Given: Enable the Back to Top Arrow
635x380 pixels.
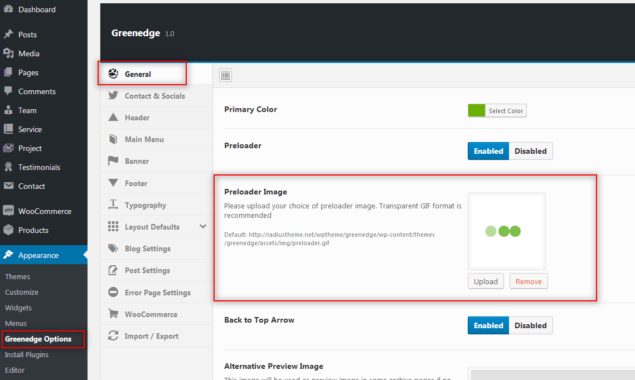Looking at the screenshot, I should (488, 325).
